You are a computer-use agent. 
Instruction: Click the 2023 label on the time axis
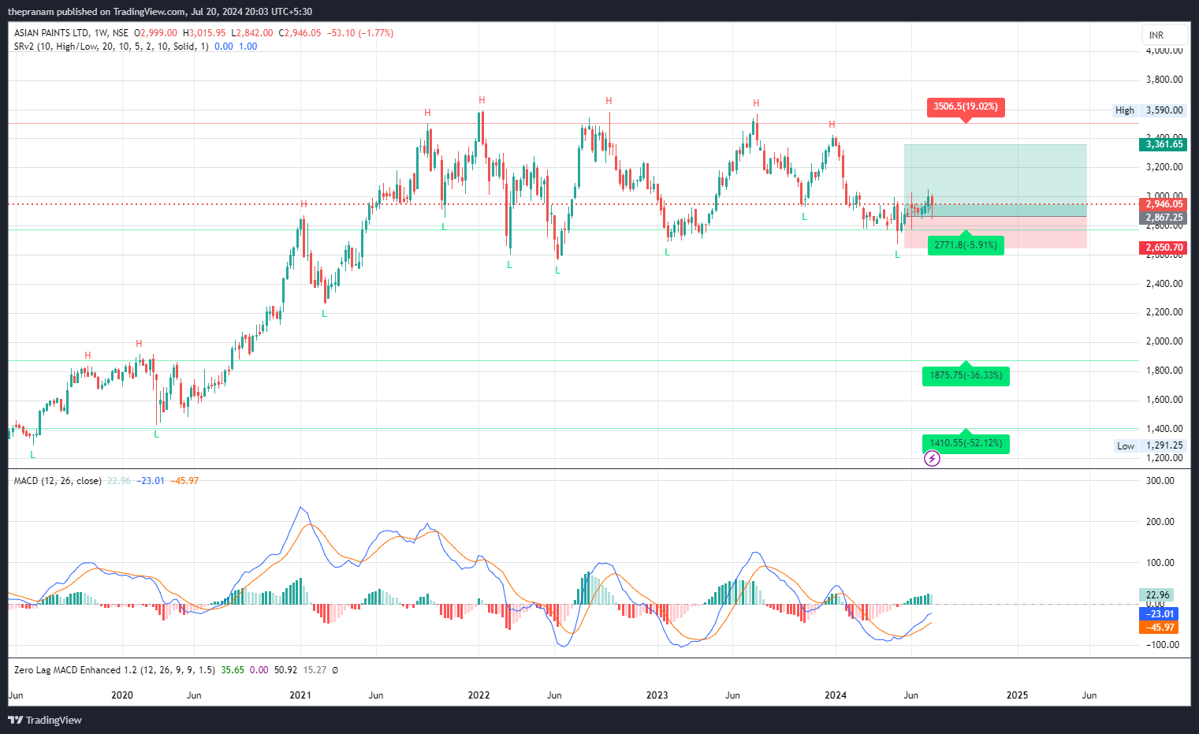pyautogui.click(x=657, y=695)
